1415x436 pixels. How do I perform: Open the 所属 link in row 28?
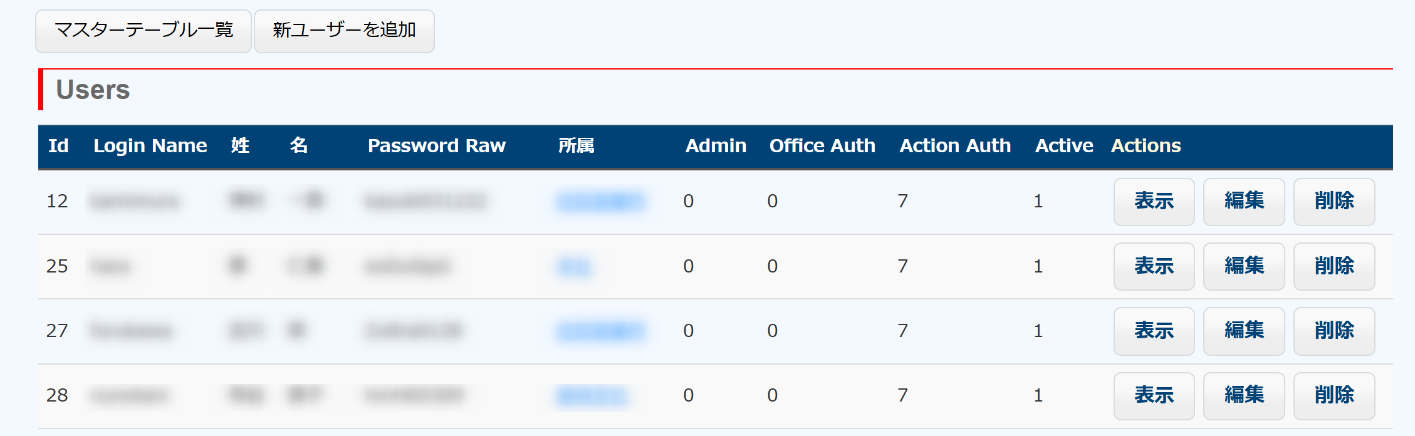coord(592,396)
